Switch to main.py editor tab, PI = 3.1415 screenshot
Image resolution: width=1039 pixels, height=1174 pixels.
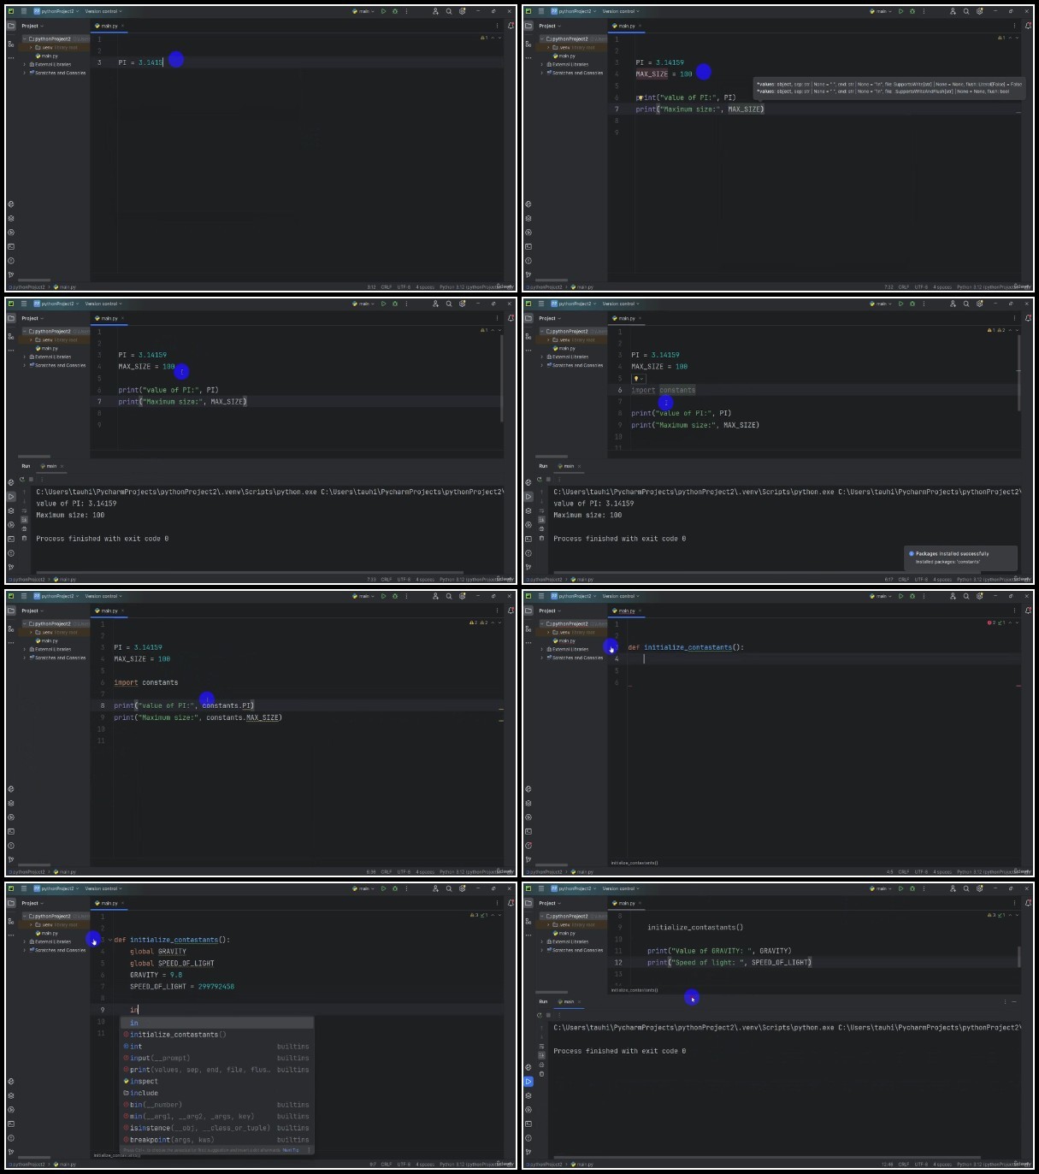[109, 26]
